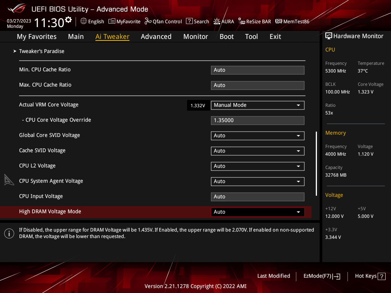
Task: Toggle ReSize BAR icon
Action: [241, 21]
